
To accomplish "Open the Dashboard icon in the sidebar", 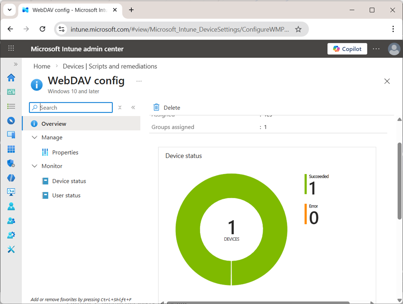I will (11, 91).
